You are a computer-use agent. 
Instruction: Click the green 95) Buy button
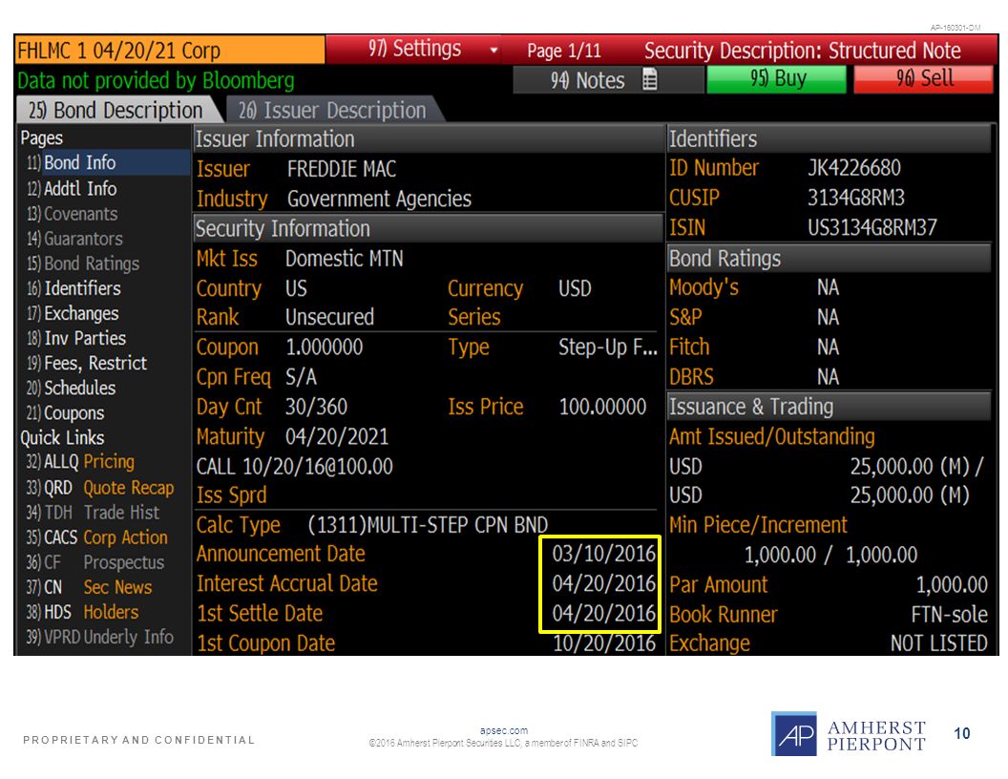tap(777, 79)
